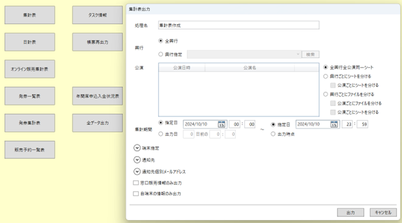
Task: Enable 窓口販売情報のみ出力 checkbox
Action: [x=136, y=183]
